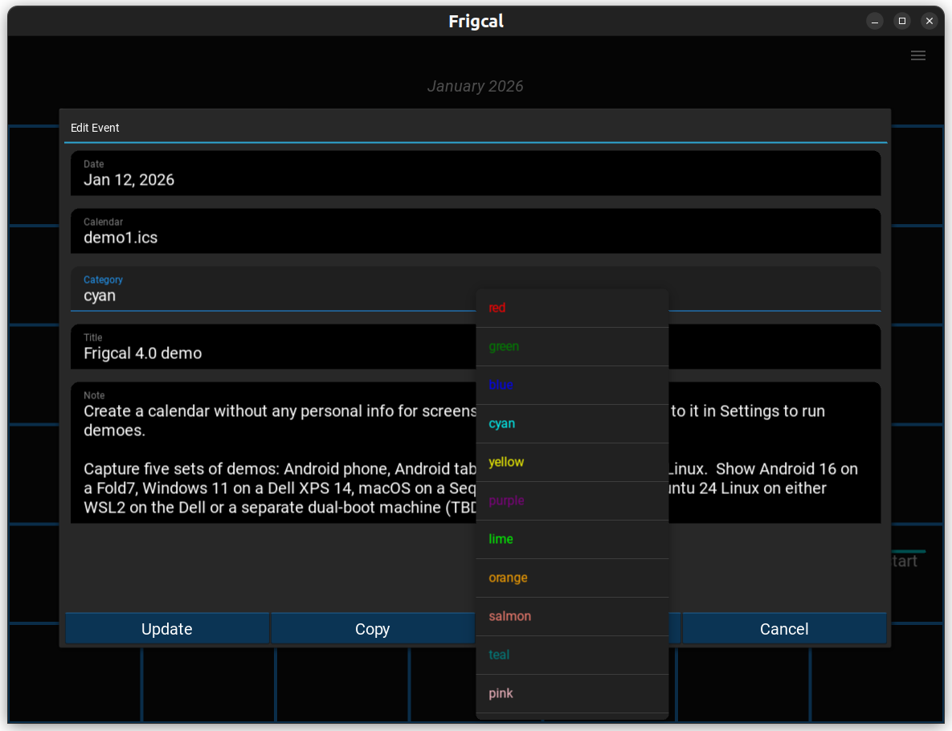The width and height of the screenshot is (952, 731).
Task: Click the Date field Jan 12, 2026
Action: click(476, 174)
